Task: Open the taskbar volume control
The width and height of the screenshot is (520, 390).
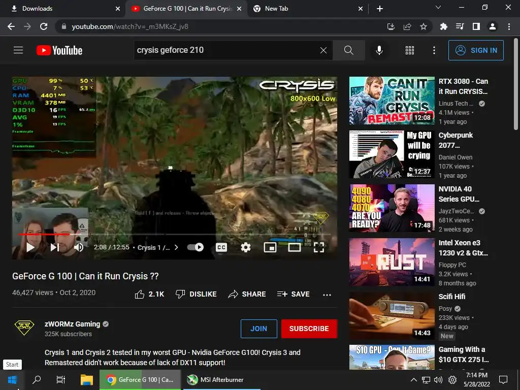Action: [x=438, y=380]
